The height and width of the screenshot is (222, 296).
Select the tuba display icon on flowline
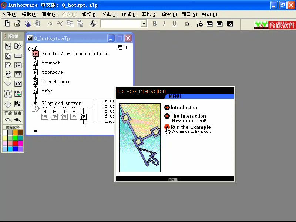[x=35, y=91]
